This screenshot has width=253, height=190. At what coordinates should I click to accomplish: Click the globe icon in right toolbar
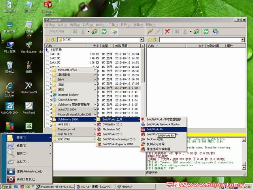coord(215,32)
